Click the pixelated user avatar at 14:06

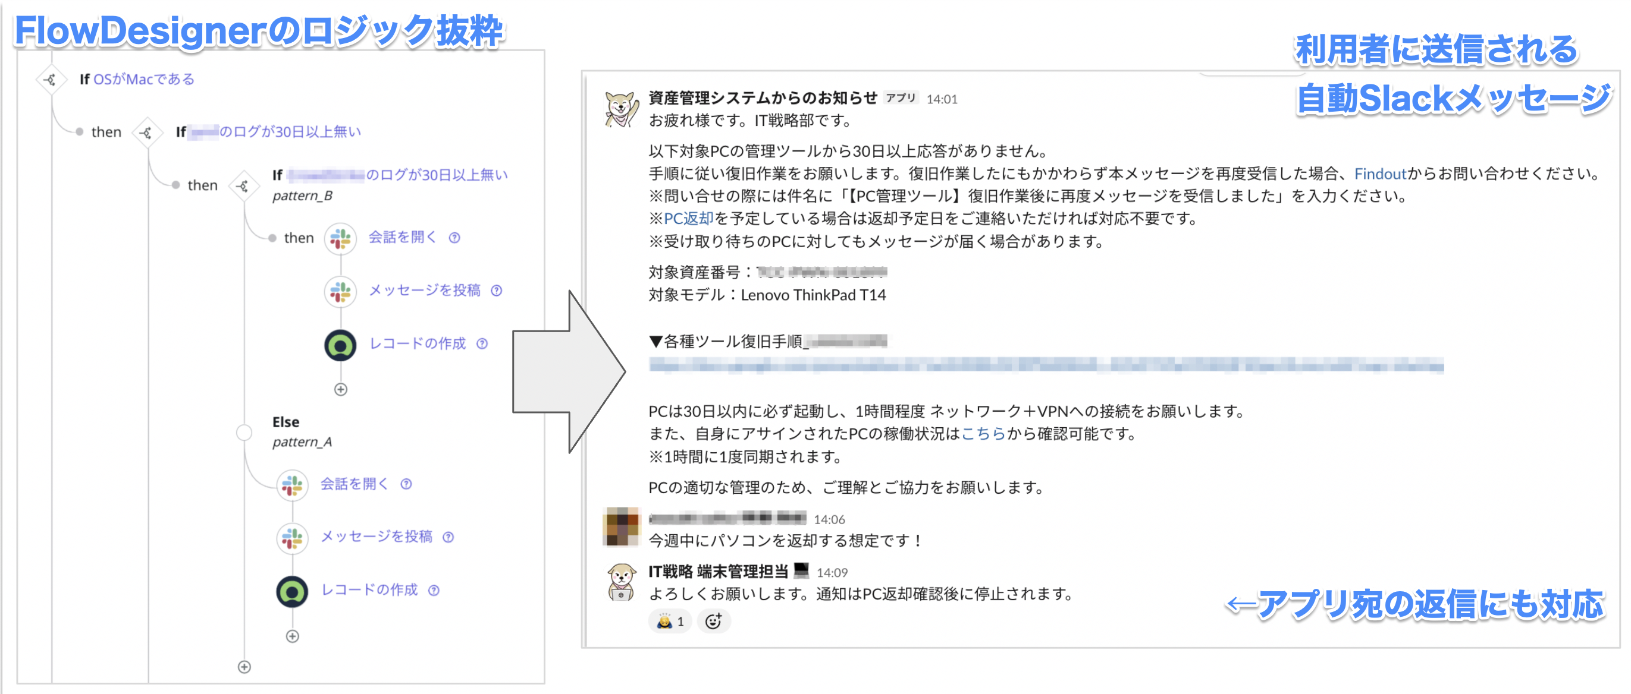(622, 526)
